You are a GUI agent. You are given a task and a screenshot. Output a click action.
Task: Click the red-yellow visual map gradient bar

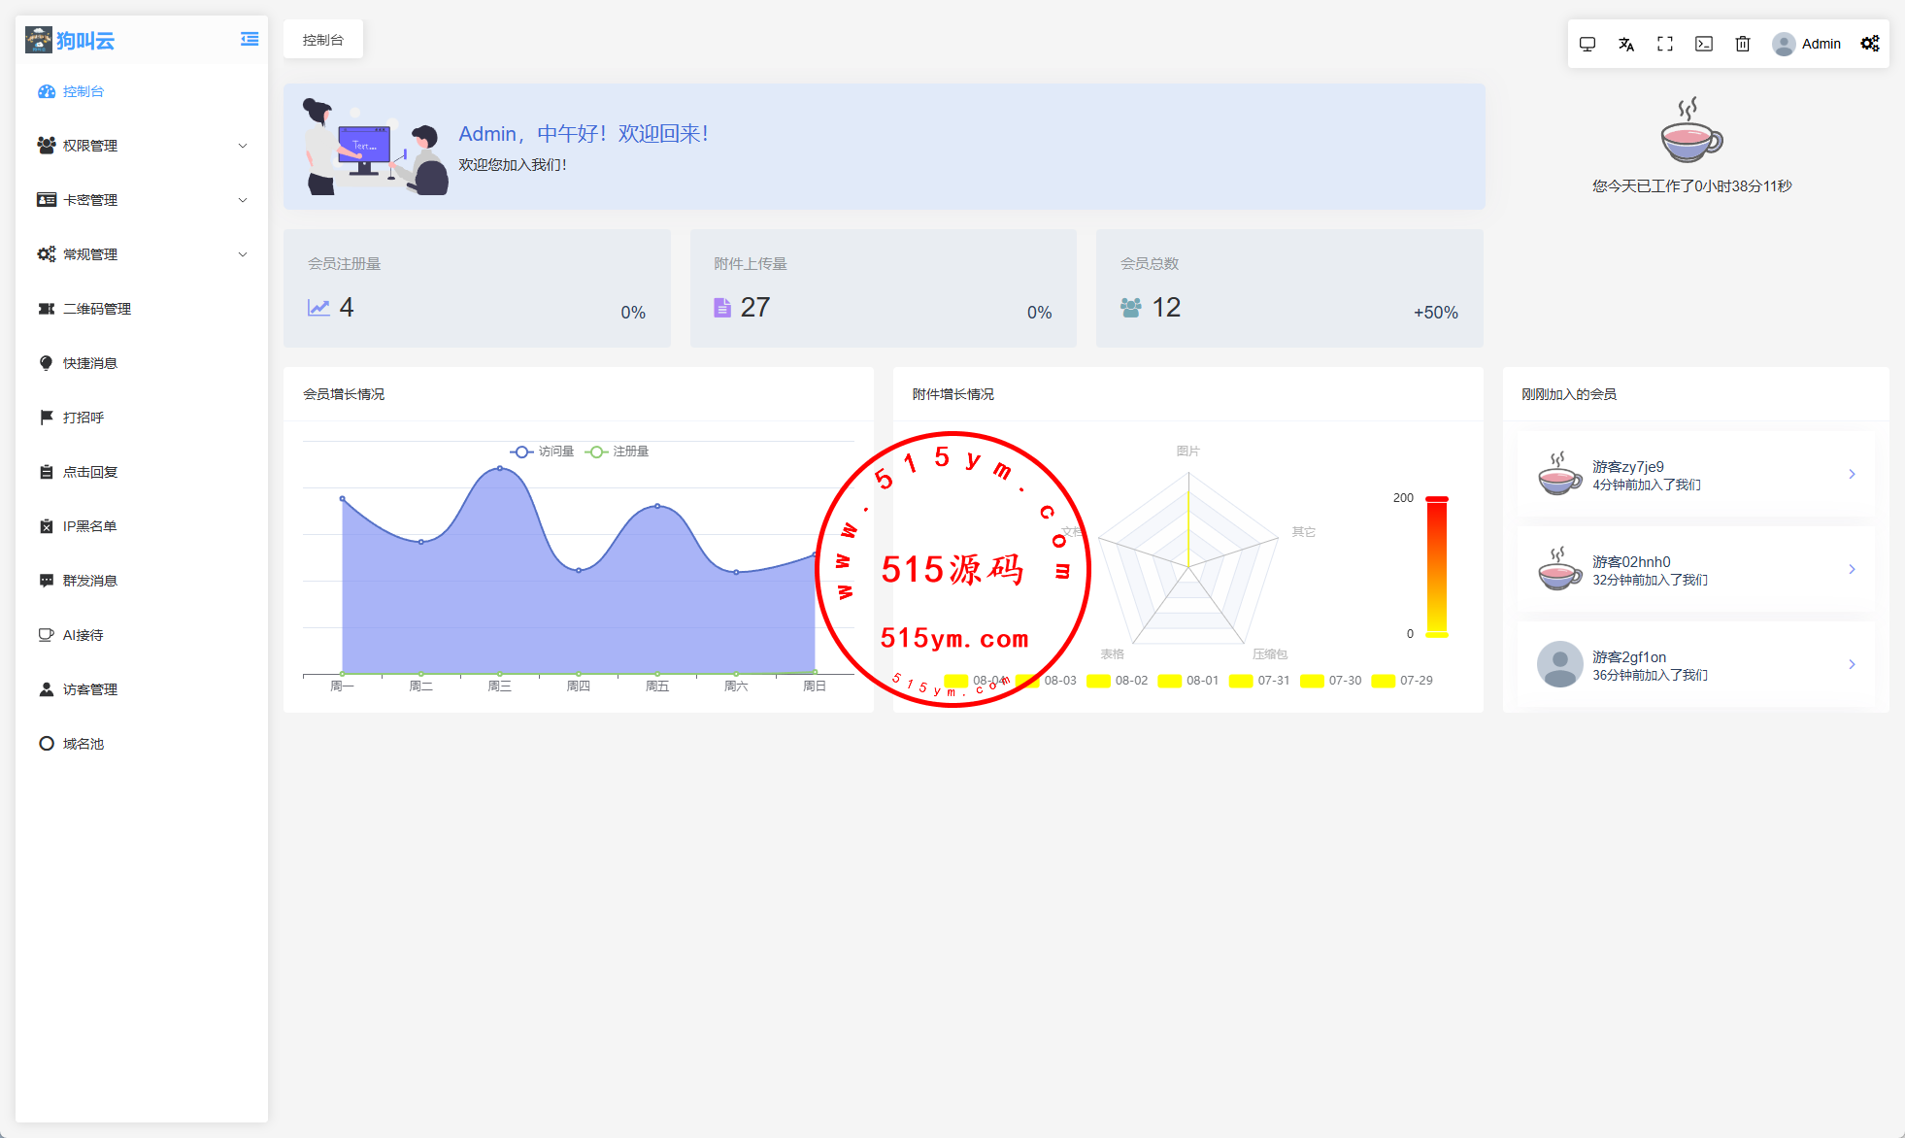pyautogui.click(x=1436, y=567)
